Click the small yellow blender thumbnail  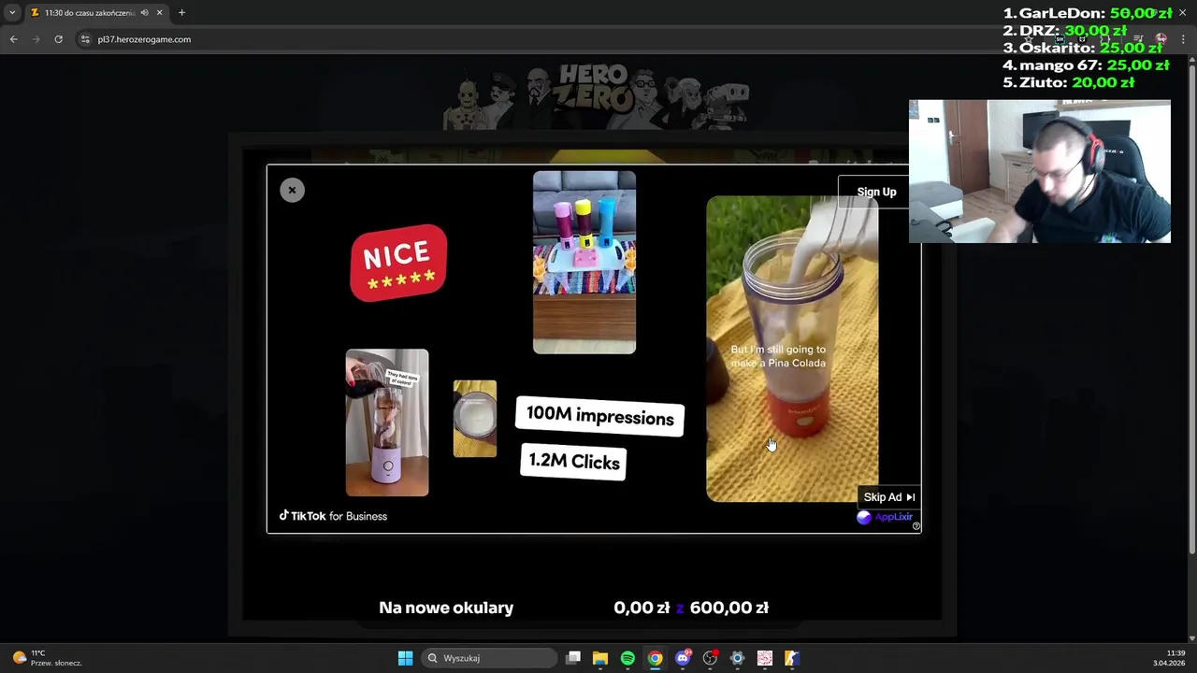tap(475, 419)
